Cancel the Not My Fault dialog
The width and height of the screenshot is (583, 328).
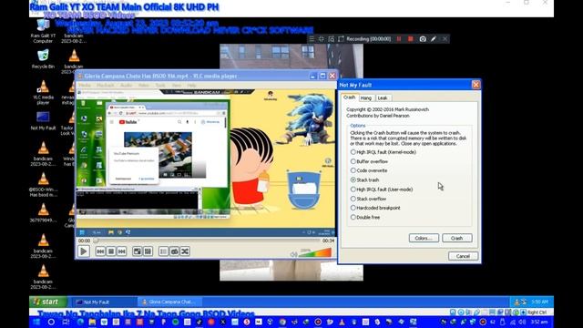pos(463,256)
